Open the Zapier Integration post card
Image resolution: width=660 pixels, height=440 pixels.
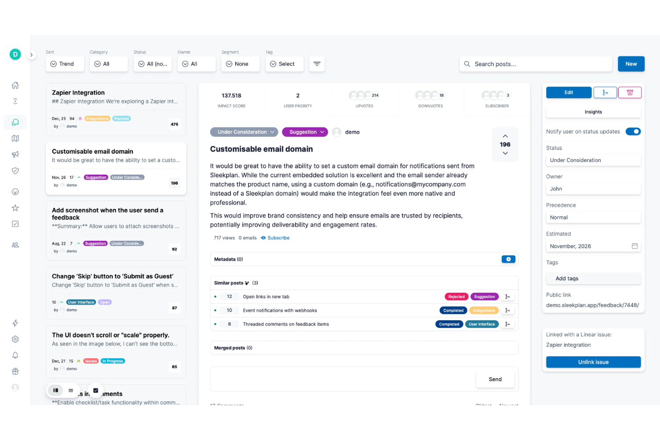(x=116, y=109)
